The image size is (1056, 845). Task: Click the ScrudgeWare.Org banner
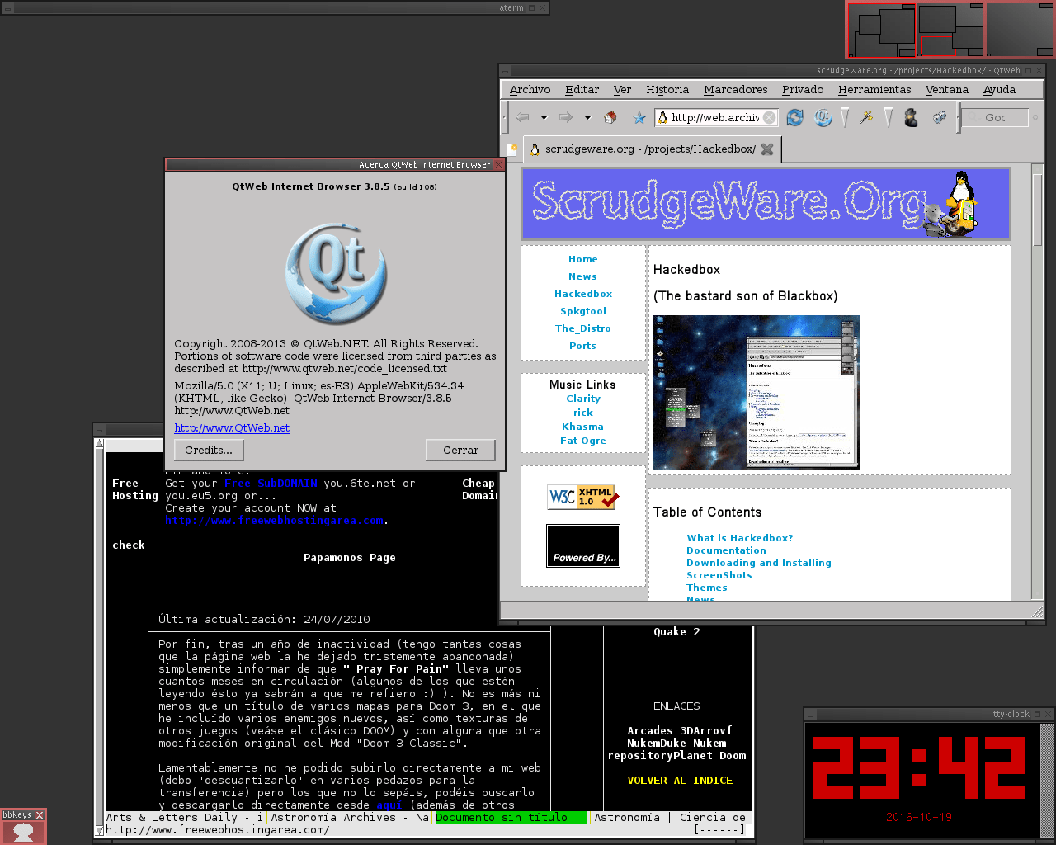766,204
